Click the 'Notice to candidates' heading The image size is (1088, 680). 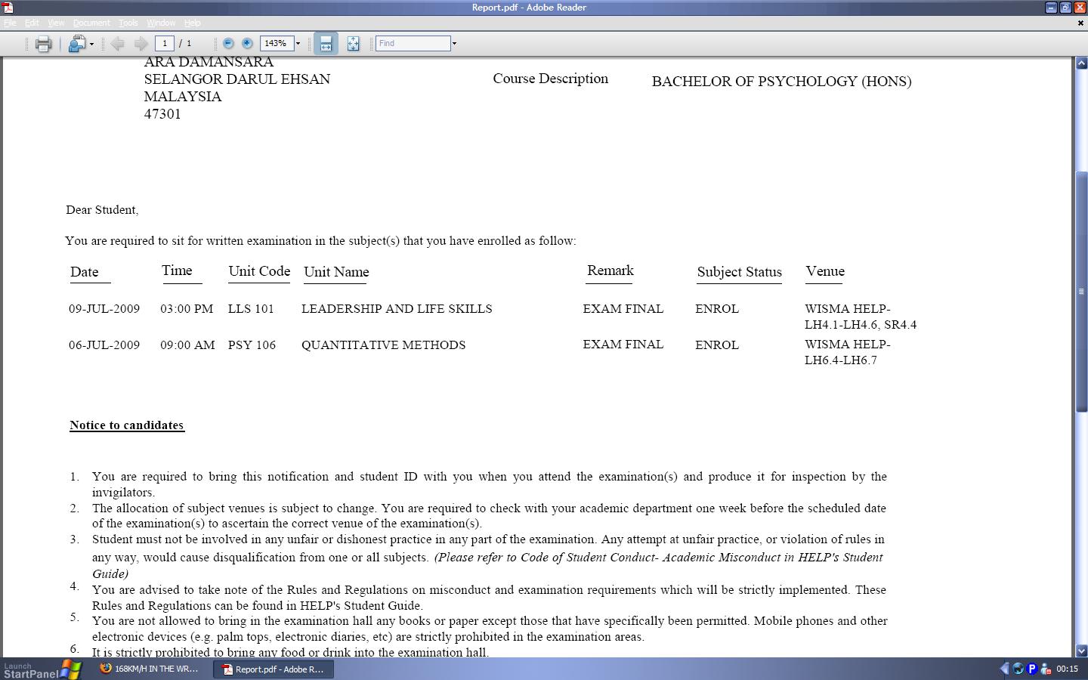(x=127, y=425)
